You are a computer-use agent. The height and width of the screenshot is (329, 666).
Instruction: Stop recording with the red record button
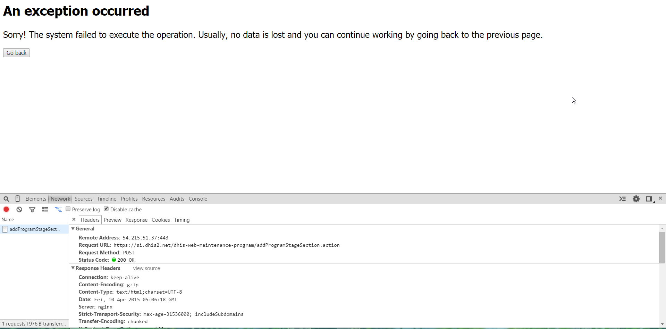point(6,209)
